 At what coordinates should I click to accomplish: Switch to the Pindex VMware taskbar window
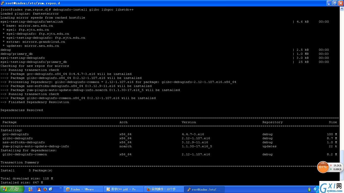pyautogui.click(x=83, y=189)
